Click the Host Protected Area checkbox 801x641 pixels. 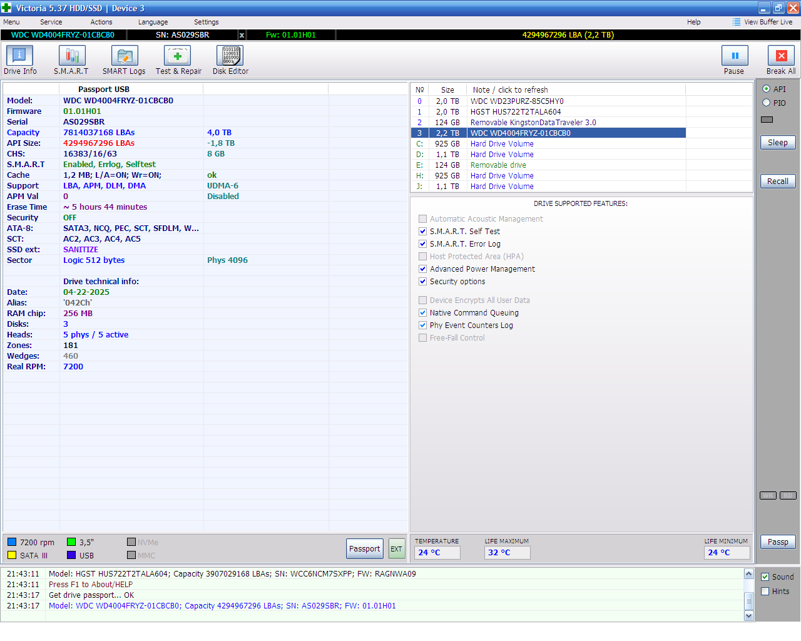tap(423, 257)
